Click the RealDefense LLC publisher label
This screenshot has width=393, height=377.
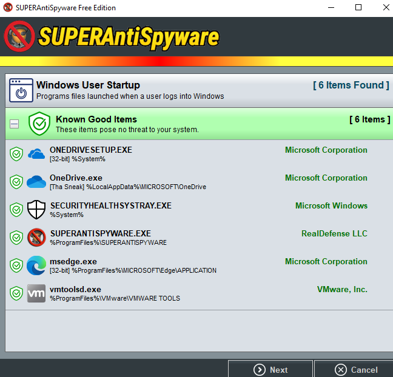click(334, 233)
